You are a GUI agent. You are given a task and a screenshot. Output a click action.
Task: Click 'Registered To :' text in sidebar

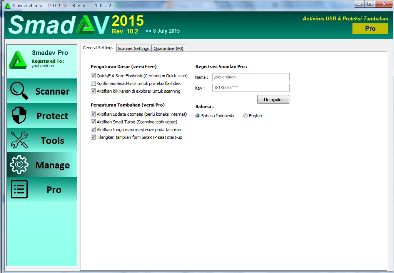[x=48, y=61]
